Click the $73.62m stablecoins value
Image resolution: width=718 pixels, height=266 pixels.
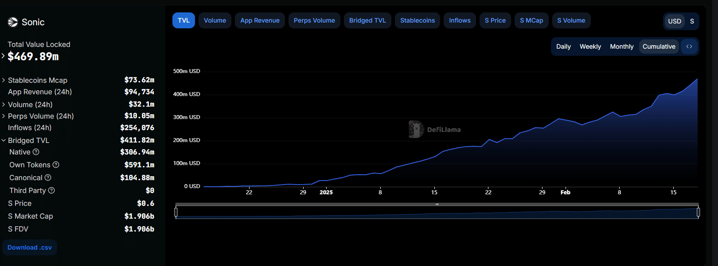139,80
